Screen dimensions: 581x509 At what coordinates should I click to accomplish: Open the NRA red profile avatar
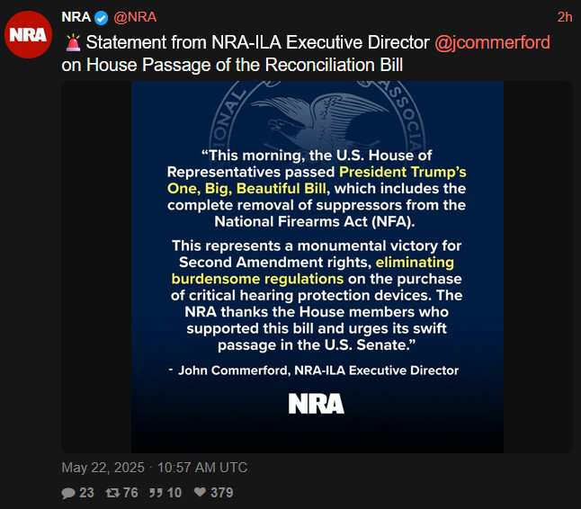28,34
